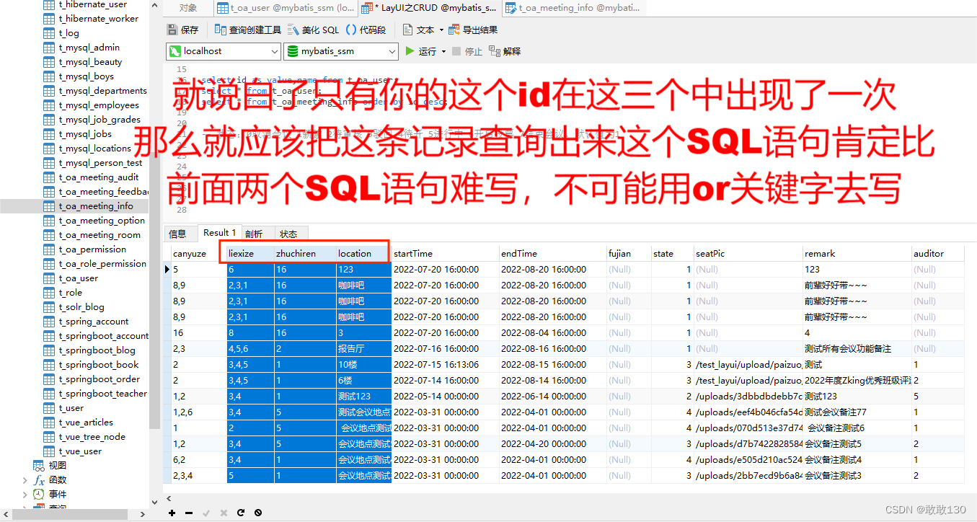Sort by the endTime column header
The width and height of the screenshot is (977, 522).
click(x=553, y=253)
